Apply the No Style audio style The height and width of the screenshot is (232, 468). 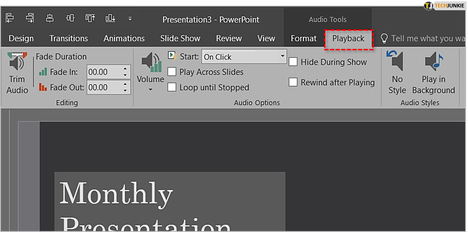(397, 73)
